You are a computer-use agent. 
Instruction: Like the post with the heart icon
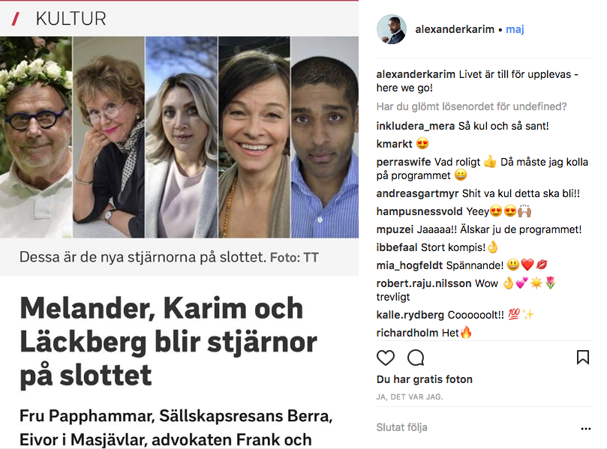[385, 358]
